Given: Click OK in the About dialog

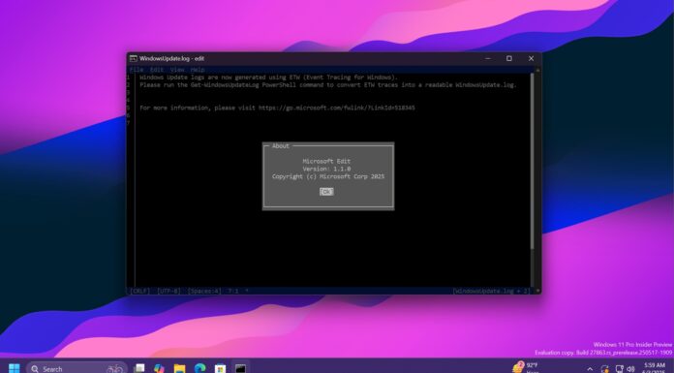Looking at the screenshot, I should 326,192.
